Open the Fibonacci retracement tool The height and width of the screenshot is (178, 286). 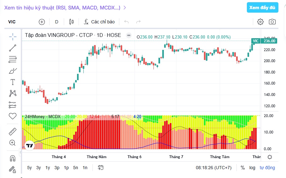pyautogui.click(x=13, y=59)
